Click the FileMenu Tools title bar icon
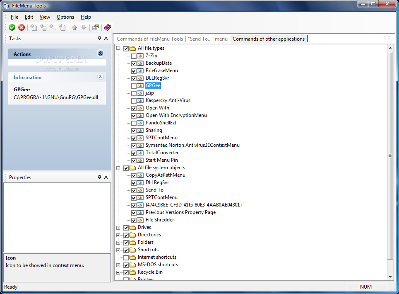Screen dimensions: 399x294 tap(7, 6)
